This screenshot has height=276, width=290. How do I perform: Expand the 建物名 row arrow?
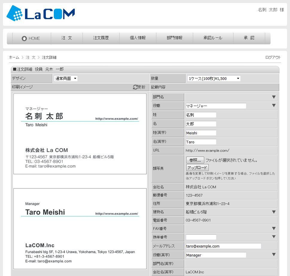point(274,212)
